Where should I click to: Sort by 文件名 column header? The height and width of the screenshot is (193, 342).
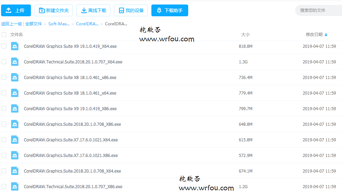16,35
